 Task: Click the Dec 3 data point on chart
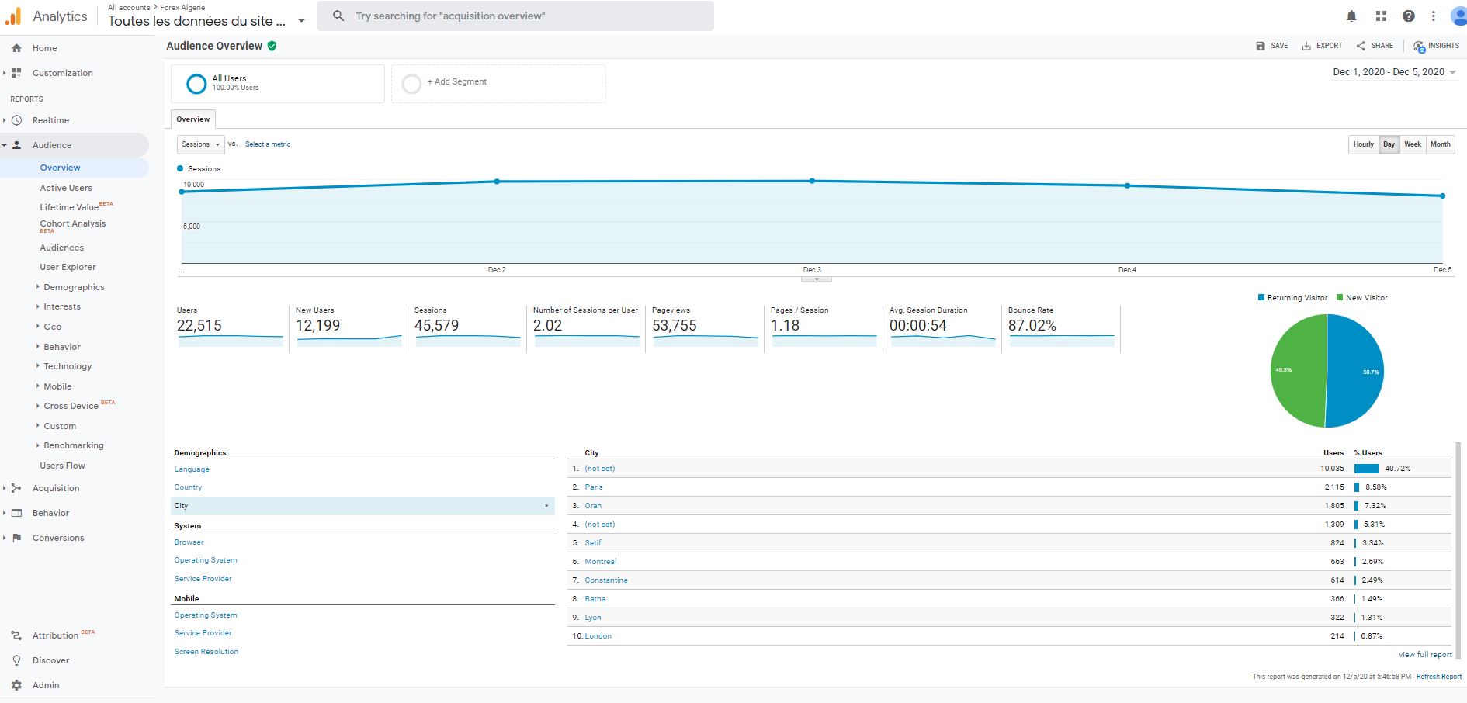[812, 181]
